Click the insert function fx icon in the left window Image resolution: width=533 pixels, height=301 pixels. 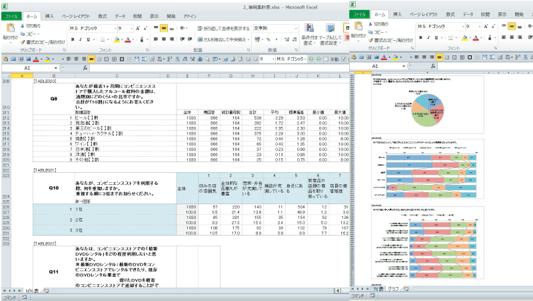pyautogui.click(x=85, y=68)
